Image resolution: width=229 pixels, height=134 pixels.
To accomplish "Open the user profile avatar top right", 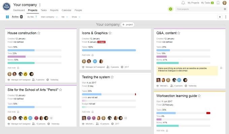I will tap(224, 3).
